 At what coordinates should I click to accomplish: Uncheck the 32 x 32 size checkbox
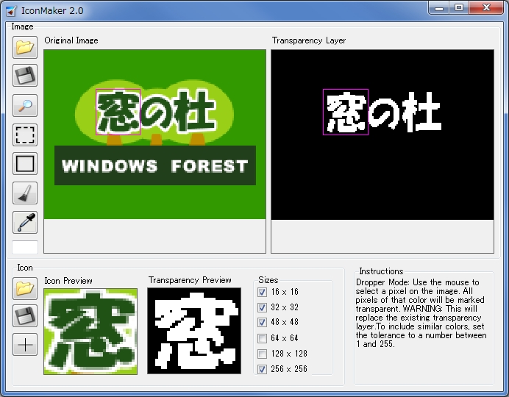click(x=262, y=307)
